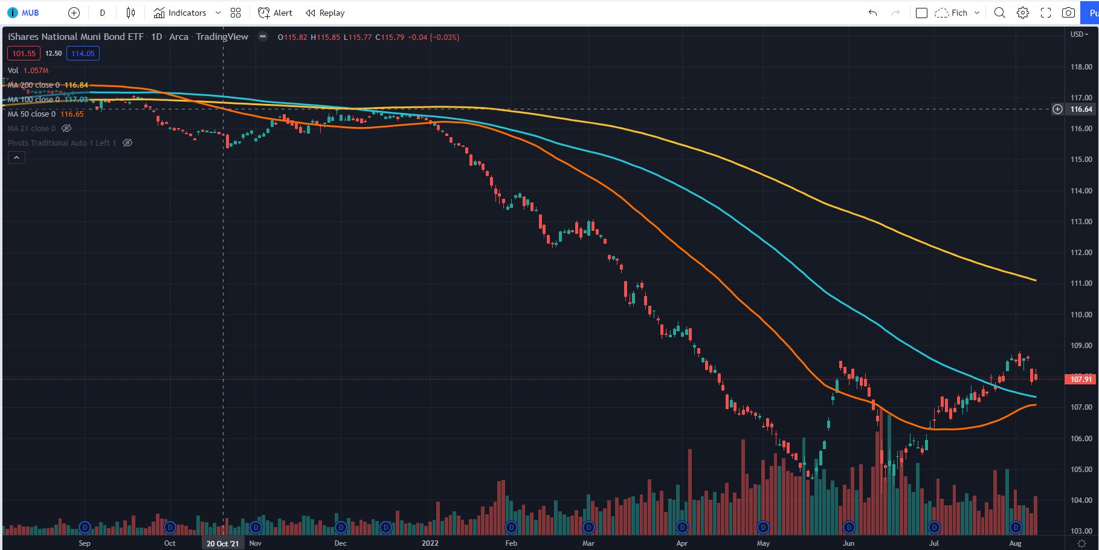
Task: Collapse the indicator legend with arrow
Action: (16, 158)
